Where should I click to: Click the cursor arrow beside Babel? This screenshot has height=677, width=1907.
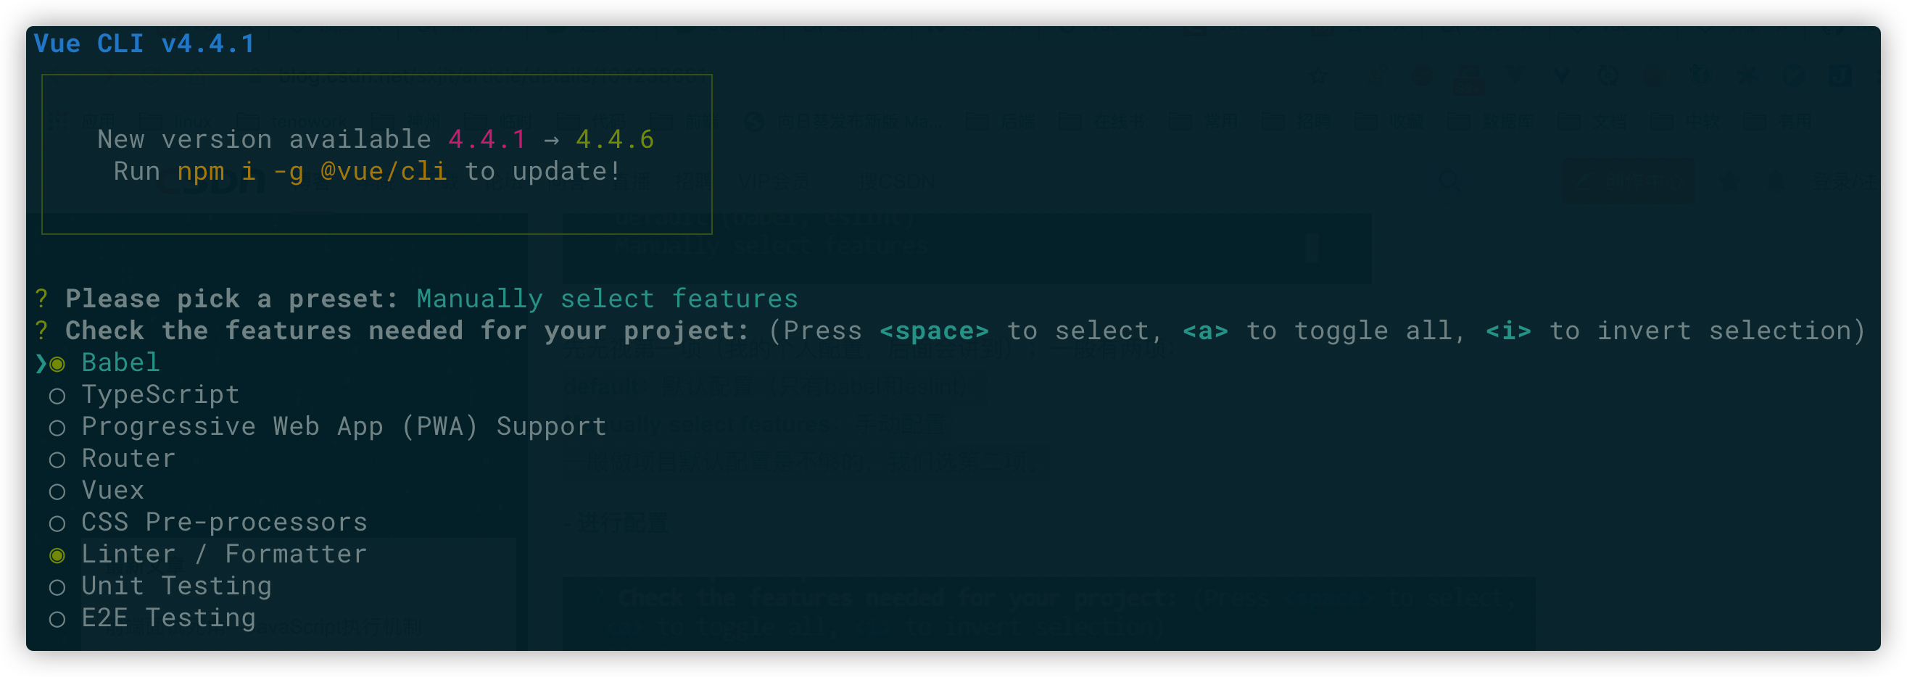[x=41, y=363]
